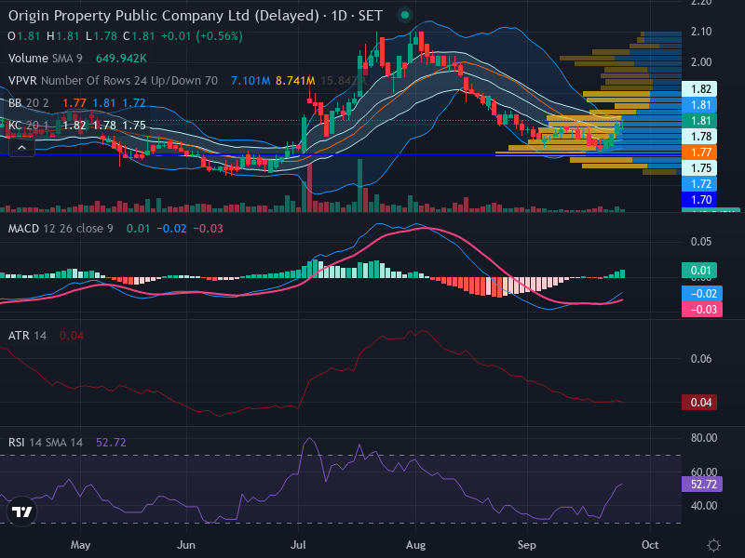The height and width of the screenshot is (558, 745).
Task: Click the 2.00 price scale label
Action: pyautogui.click(x=701, y=62)
